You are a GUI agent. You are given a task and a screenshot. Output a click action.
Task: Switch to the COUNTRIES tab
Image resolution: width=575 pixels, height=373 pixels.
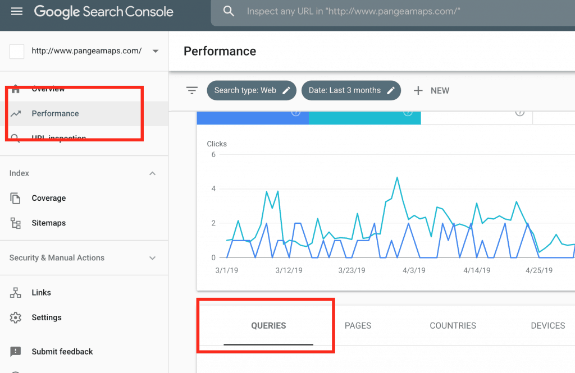453,326
